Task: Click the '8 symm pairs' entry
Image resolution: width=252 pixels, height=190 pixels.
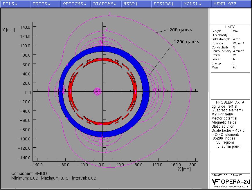Action: pos(228,146)
